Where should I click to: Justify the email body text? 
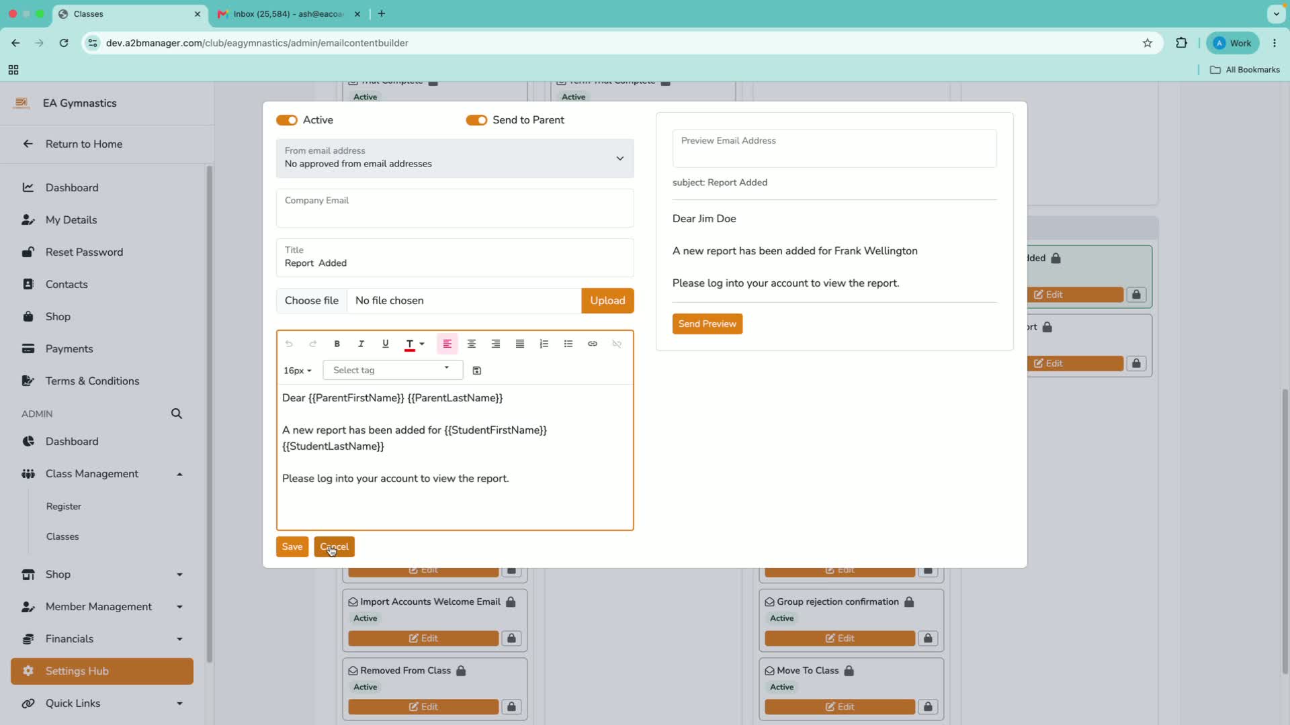pyautogui.click(x=520, y=344)
